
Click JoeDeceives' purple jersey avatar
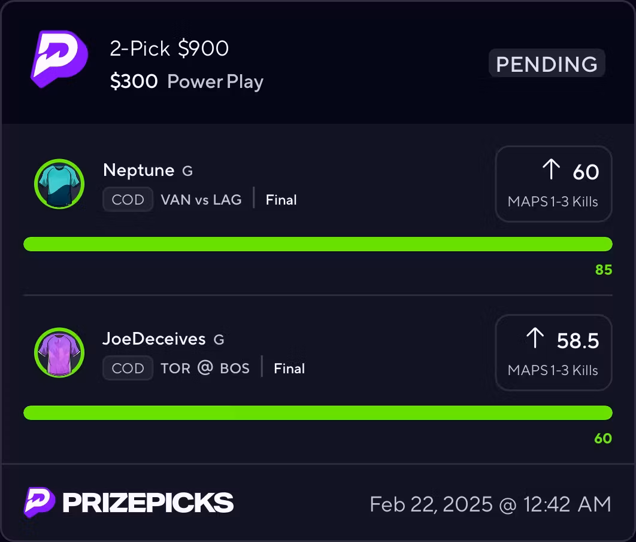click(x=59, y=352)
